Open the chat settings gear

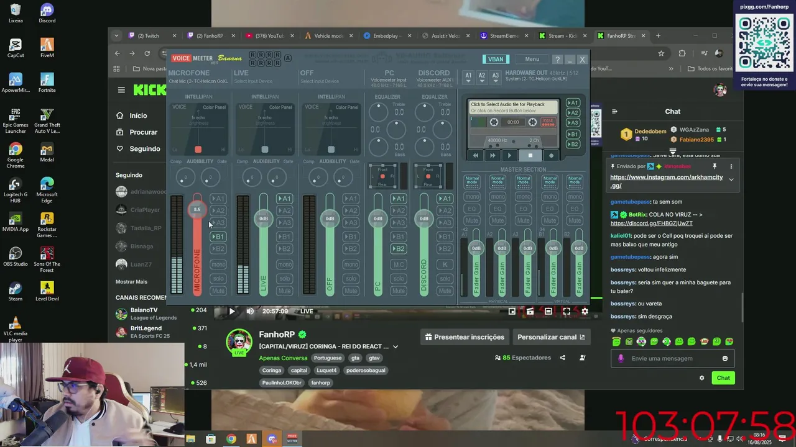click(x=702, y=377)
